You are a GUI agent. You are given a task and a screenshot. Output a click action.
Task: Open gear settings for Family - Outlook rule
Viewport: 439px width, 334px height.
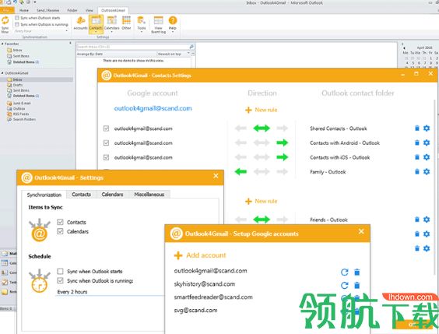coord(427,171)
